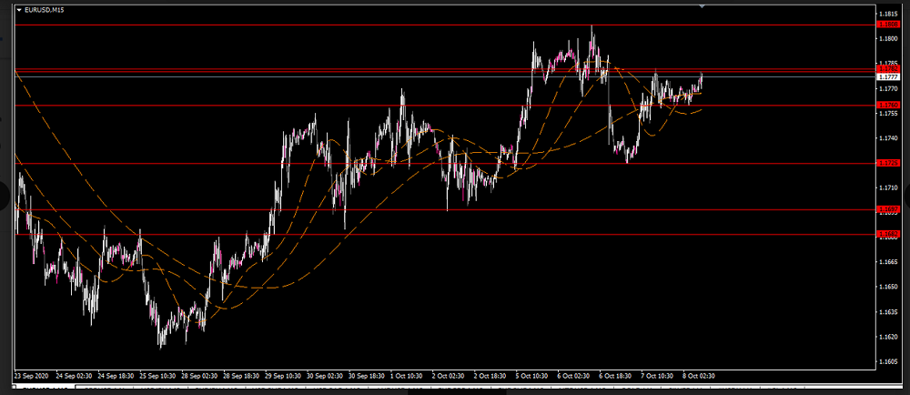
Task: Select the red 1.1782 price level label
Action: (888, 69)
